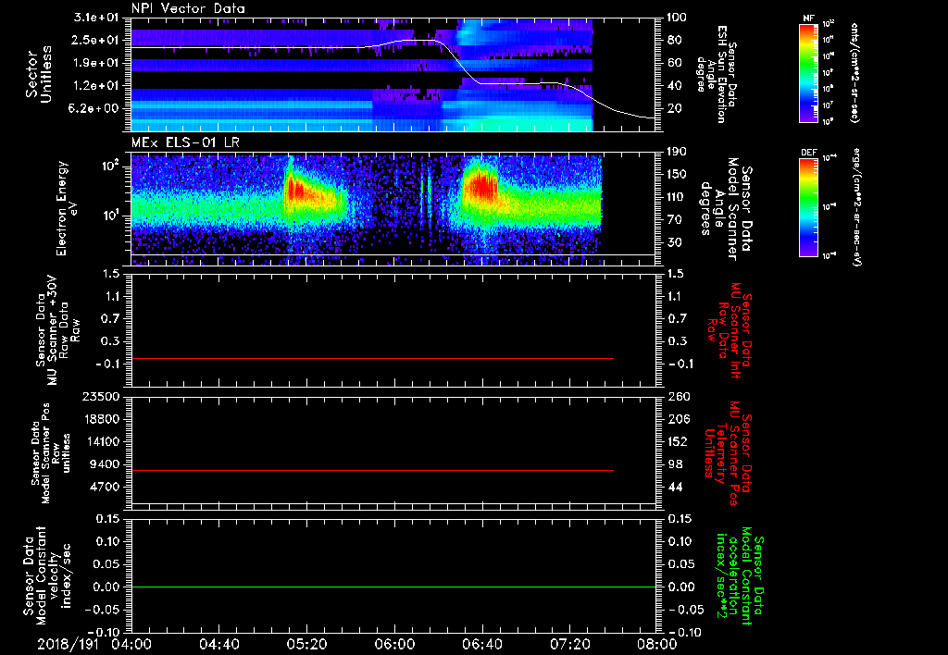Image resolution: width=948 pixels, height=655 pixels.
Task: Select the 'Model Scanner Pos Raw unitless' axis title
Action: (x=51, y=453)
